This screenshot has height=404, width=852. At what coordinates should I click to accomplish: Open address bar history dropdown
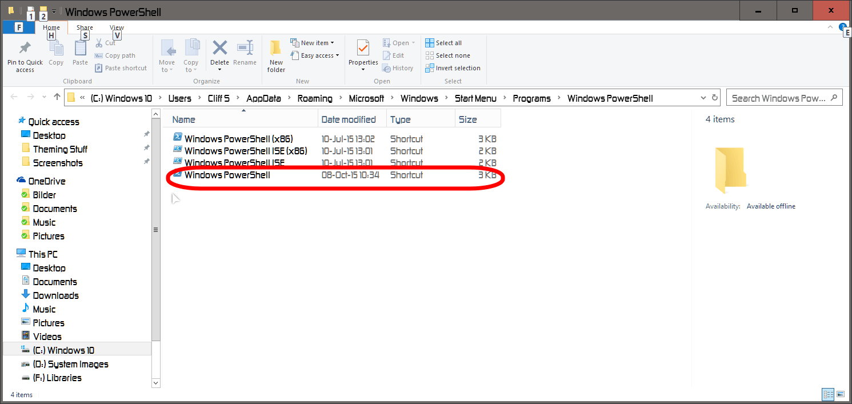coord(703,98)
